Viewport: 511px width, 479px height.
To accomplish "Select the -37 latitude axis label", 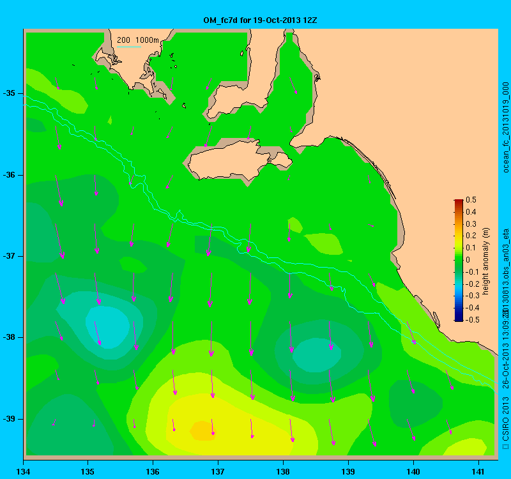I will pos(9,256).
